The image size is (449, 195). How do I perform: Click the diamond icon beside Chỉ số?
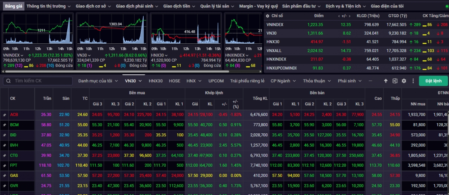[x=268, y=16]
